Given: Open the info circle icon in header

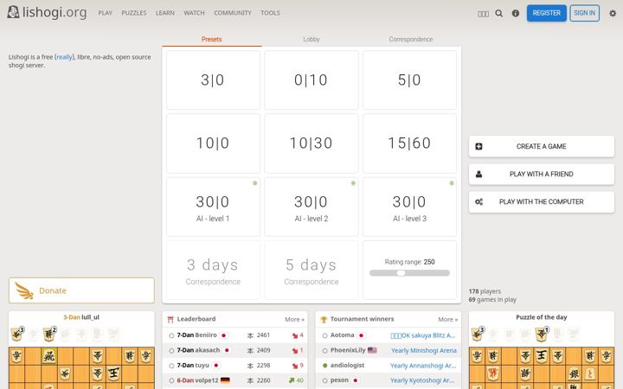Looking at the screenshot, I should pos(516,13).
